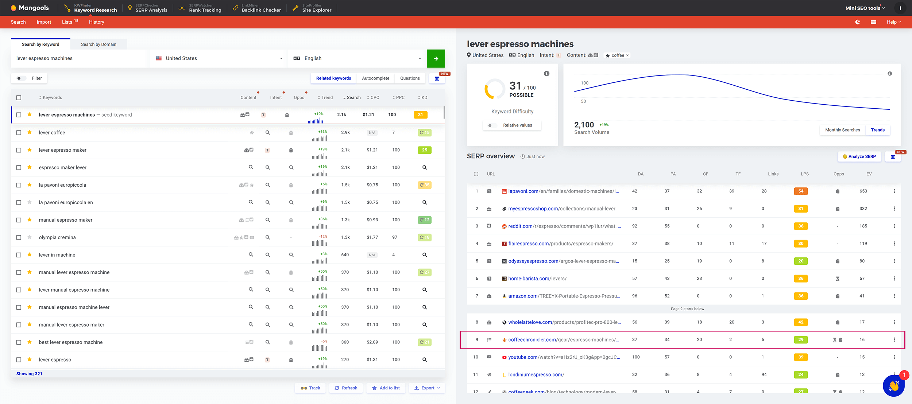Sort by CPC column header

point(373,98)
